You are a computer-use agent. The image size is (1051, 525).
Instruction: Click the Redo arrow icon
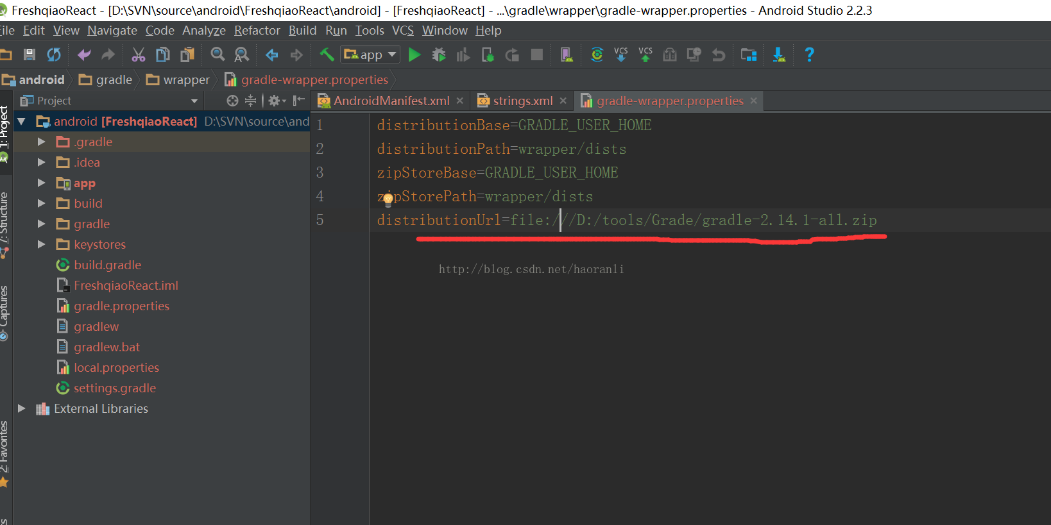[108, 55]
